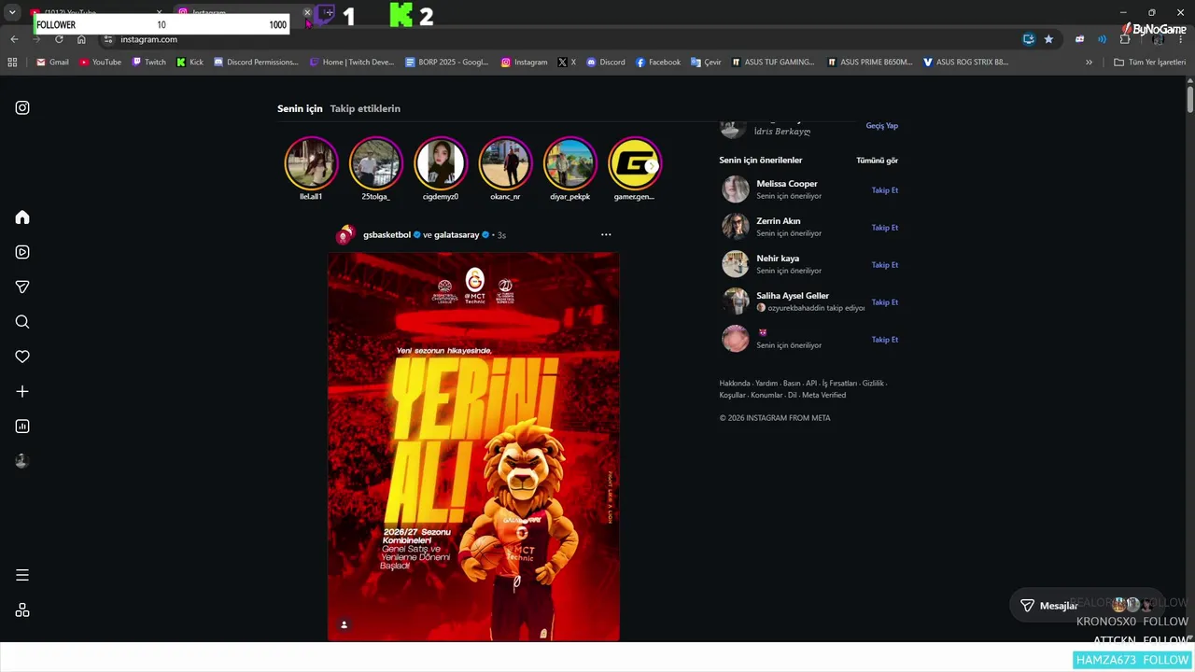This screenshot has height=672, width=1195.
Task: Click the instagram.com address bar
Action: [560, 39]
